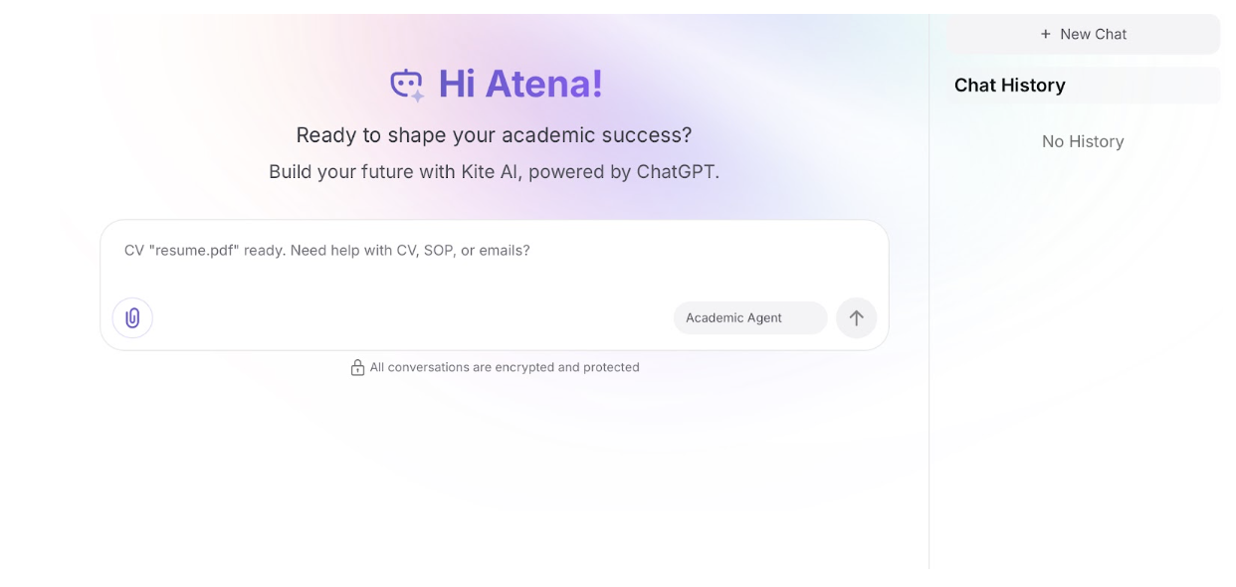Click "Ready to shape your academic success?" text
The width and height of the screenshot is (1236, 587).
pyautogui.click(x=494, y=134)
